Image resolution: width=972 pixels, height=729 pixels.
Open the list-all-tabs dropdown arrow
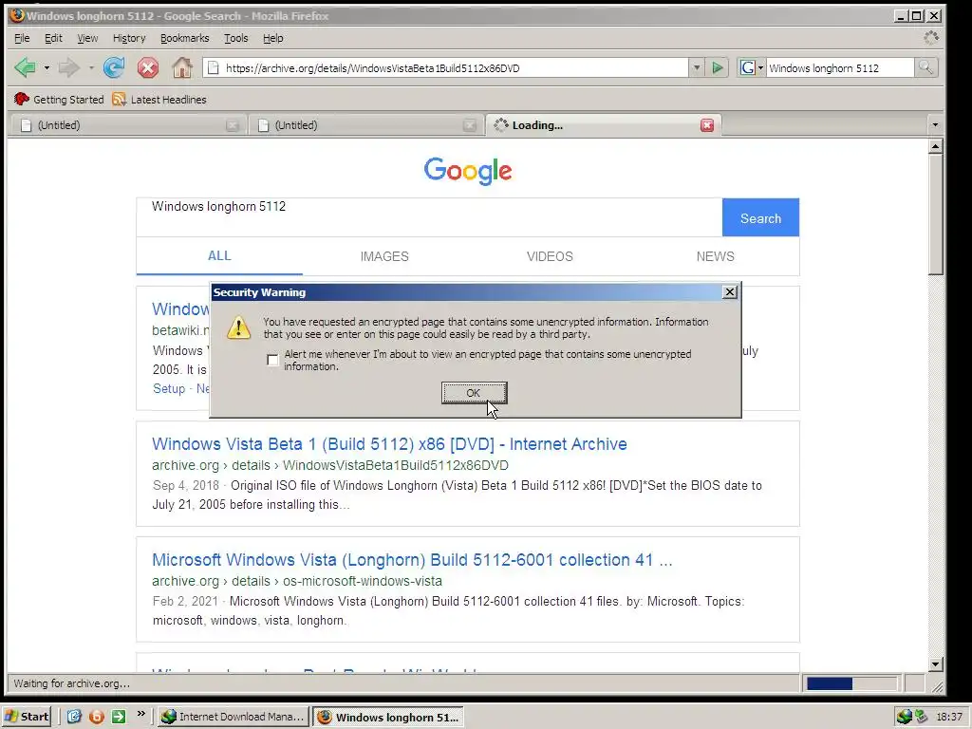click(935, 125)
